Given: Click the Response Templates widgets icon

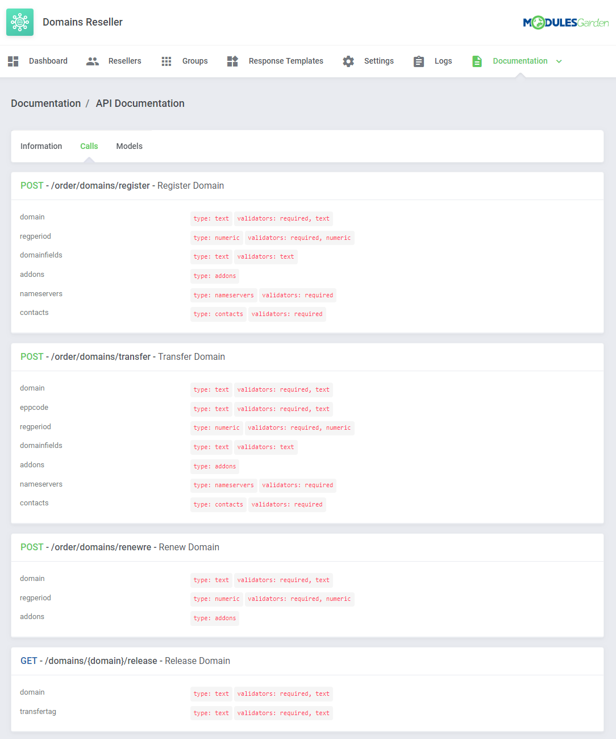Looking at the screenshot, I should 232,61.
